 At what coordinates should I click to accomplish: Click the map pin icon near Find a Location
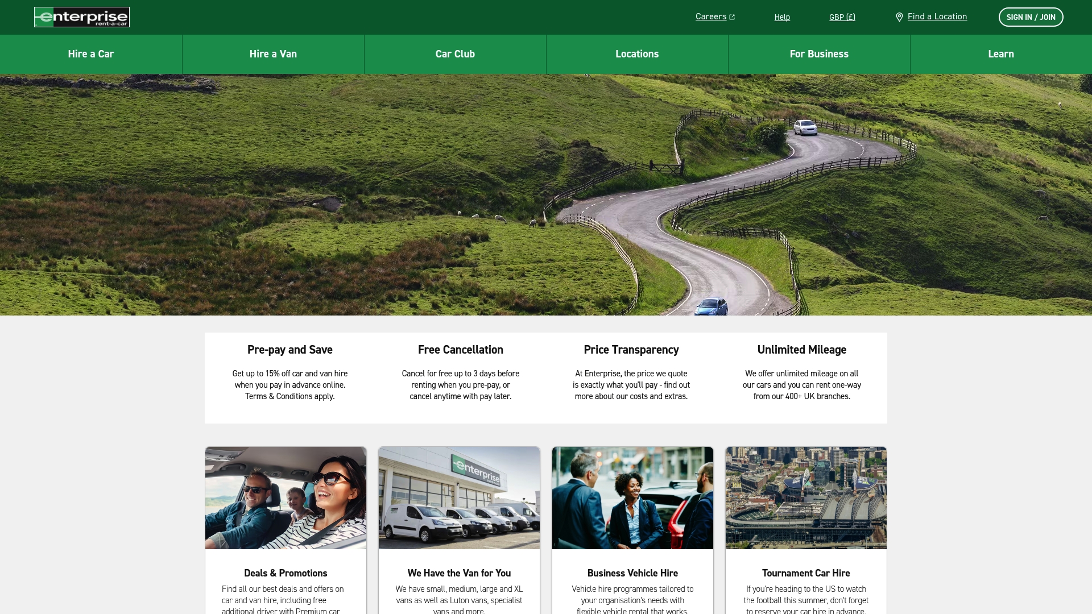click(x=899, y=17)
